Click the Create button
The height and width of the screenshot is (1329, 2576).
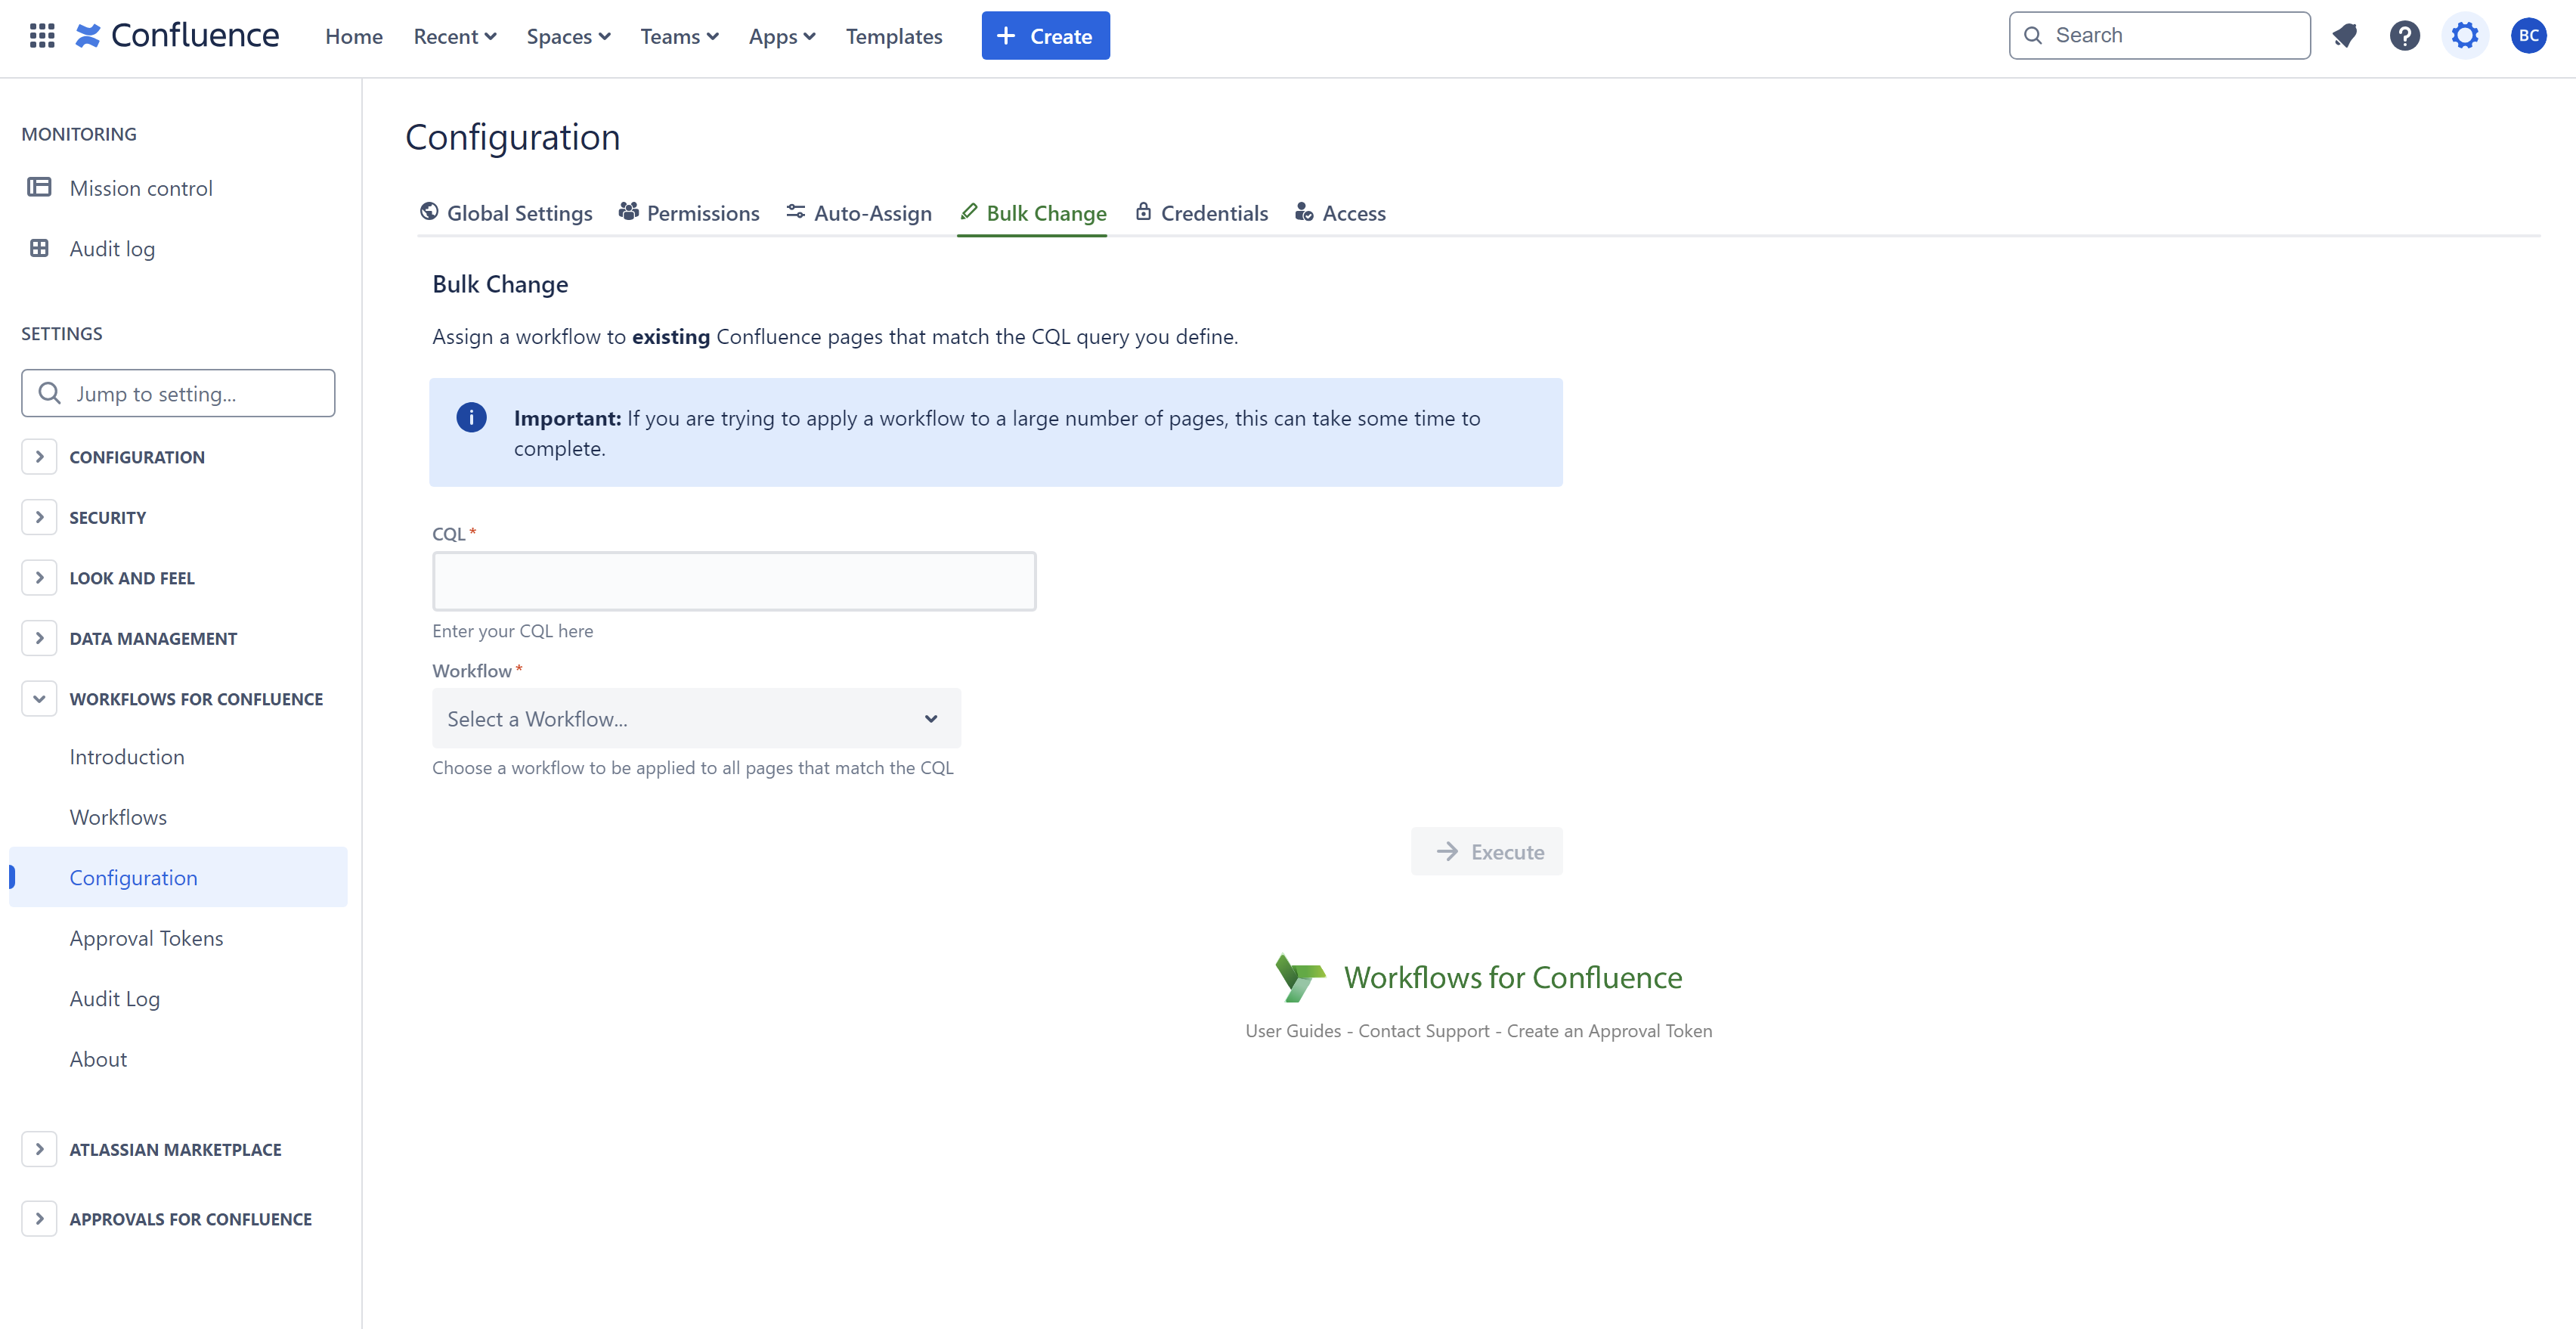1045,36
